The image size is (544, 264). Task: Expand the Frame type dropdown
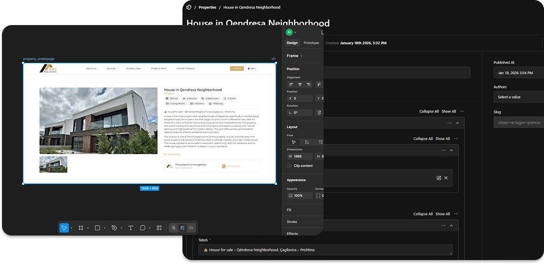pos(294,56)
